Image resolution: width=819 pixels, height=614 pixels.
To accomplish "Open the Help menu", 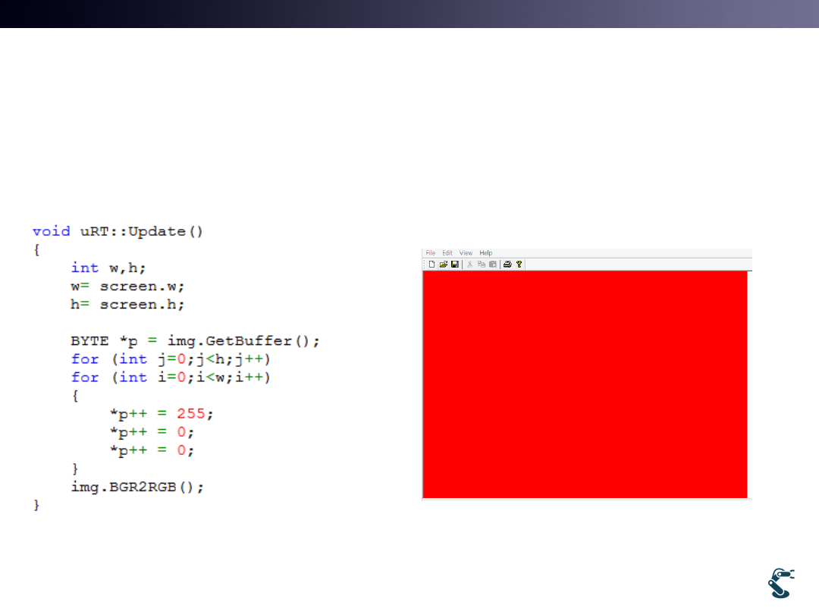I will point(486,252).
